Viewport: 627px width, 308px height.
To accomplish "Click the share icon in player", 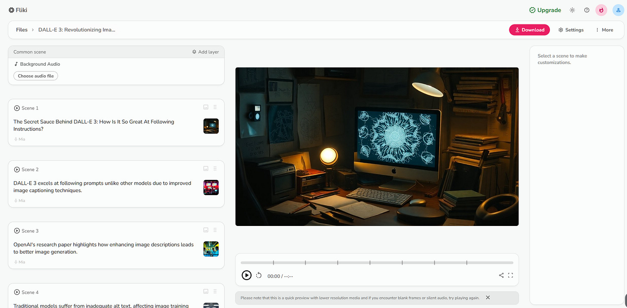I will point(501,275).
